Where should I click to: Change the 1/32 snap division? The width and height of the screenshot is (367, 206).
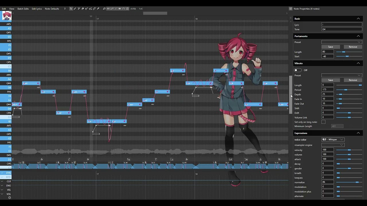(x=133, y=9)
